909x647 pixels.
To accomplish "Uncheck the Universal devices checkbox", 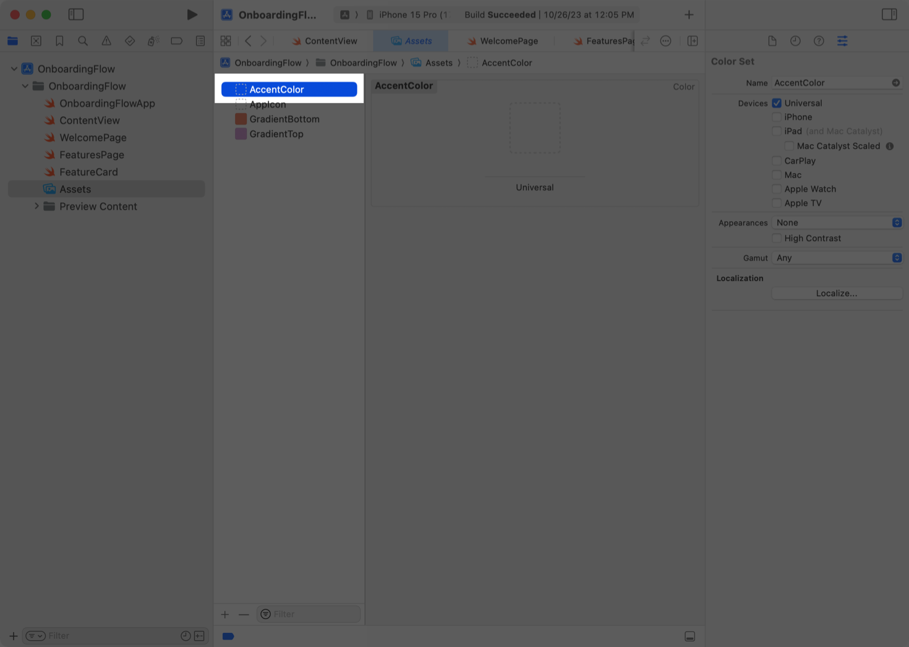I will (x=777, y=103).
